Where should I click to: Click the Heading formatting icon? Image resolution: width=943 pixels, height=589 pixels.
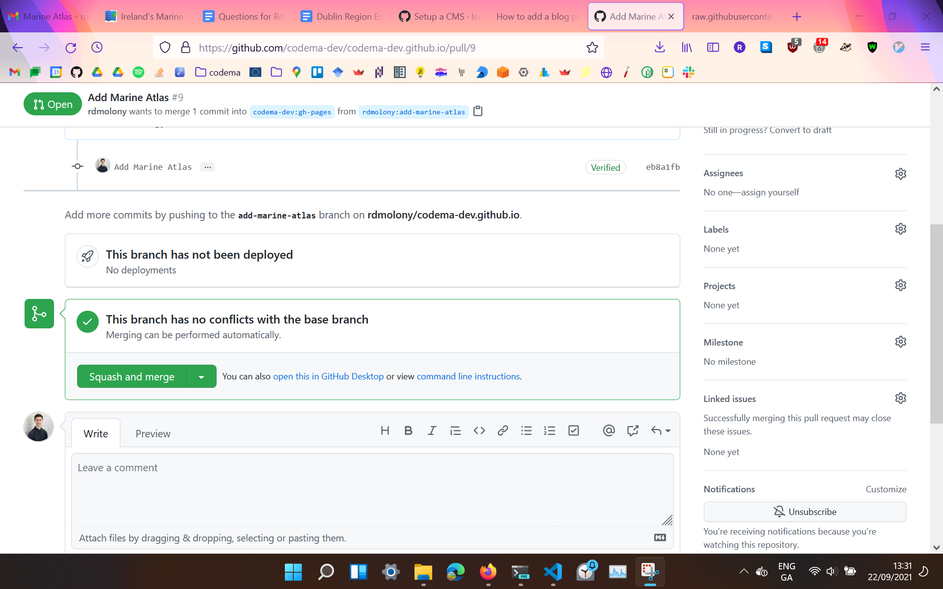pyautogui.click(x=385, y=430)
